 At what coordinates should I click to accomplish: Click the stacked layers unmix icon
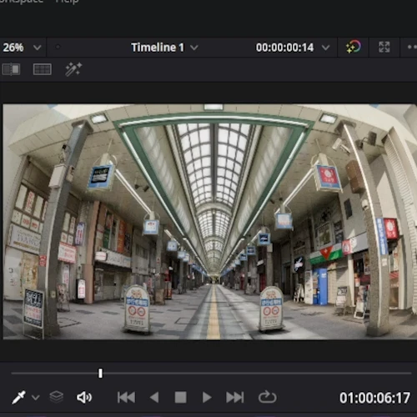tap(56, 397)
